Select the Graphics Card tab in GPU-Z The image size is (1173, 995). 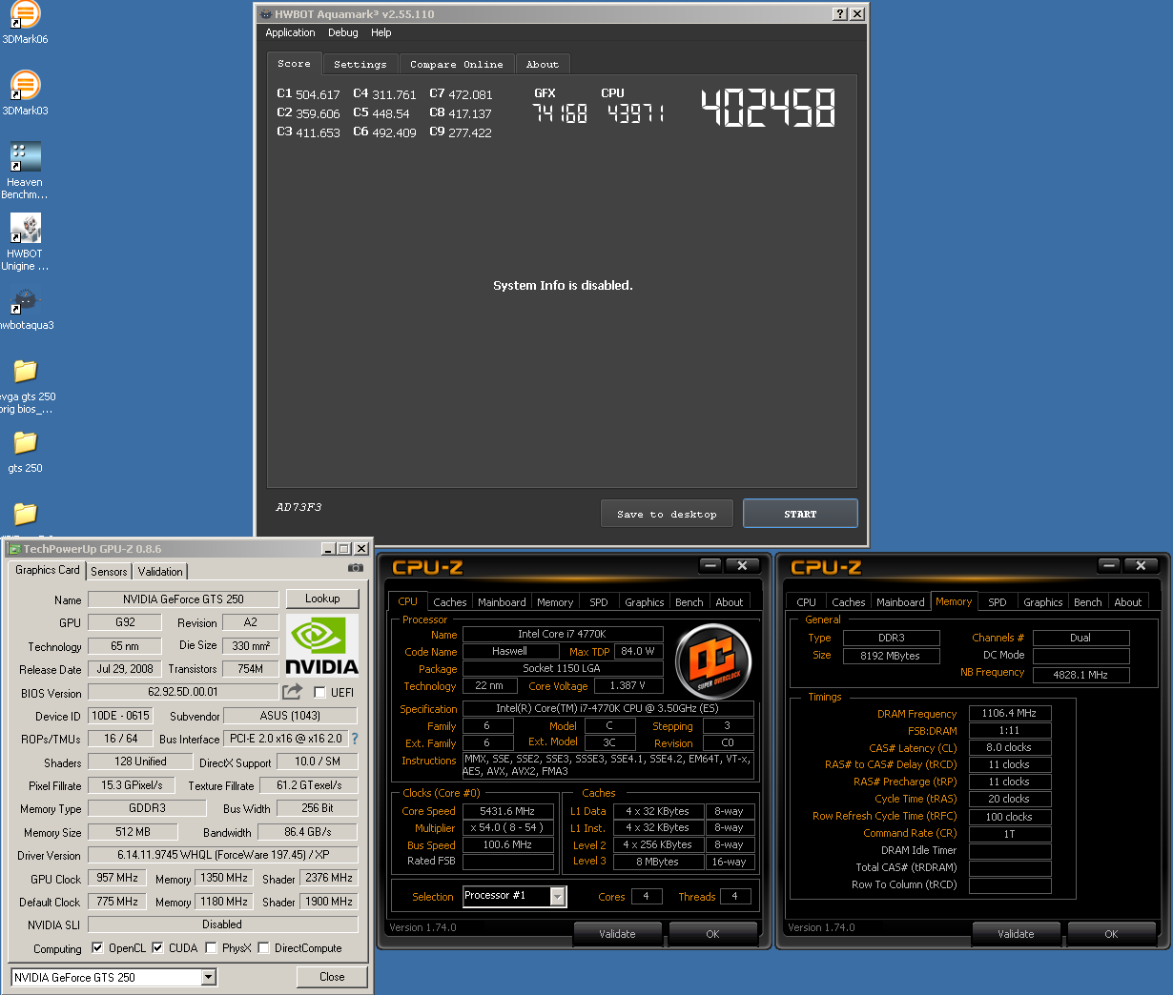(x=48, y=570)
